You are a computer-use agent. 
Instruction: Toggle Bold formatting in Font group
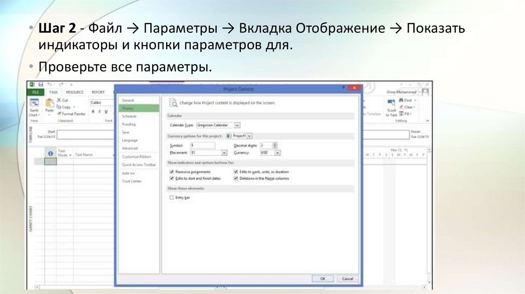click(x=93, y=112)
